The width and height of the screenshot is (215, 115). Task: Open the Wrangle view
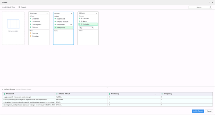pos(23,7)
